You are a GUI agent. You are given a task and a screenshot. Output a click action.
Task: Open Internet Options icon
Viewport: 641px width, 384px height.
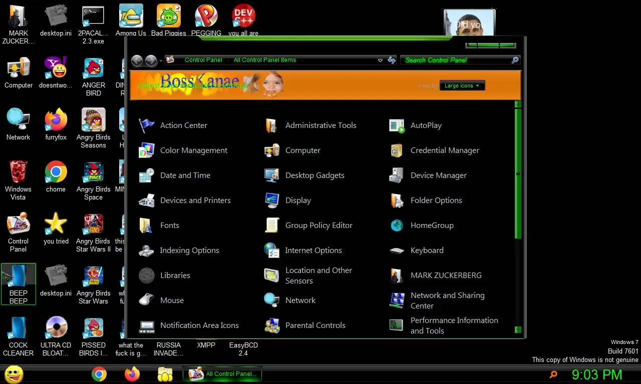tap(271, 250)
